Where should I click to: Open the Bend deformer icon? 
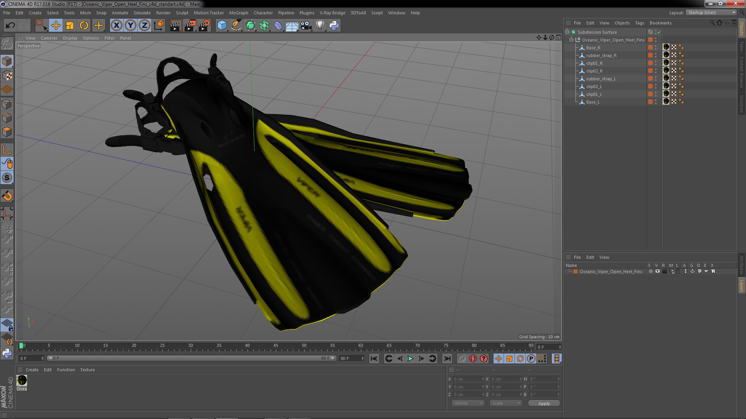278,26
